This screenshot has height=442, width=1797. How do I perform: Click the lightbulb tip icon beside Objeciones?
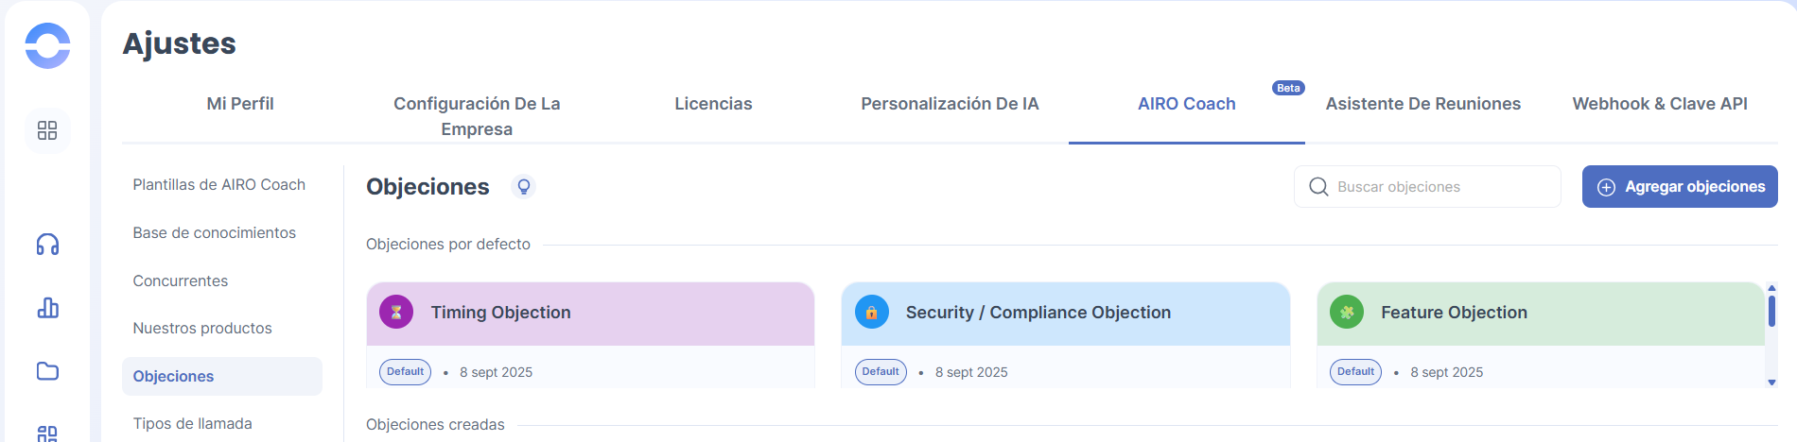pyautogui.click(x=523, y=187)
